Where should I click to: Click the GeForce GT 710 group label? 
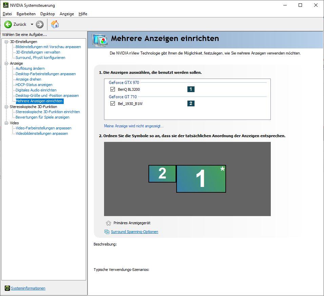point(123,97)
